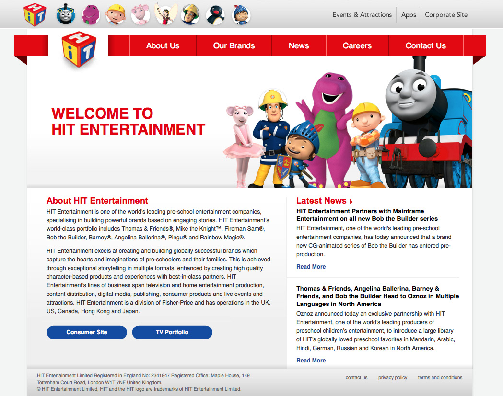Viewport: 503px width, 396px height.
Task: Click the TV Portfolio button
Action: 172,332
